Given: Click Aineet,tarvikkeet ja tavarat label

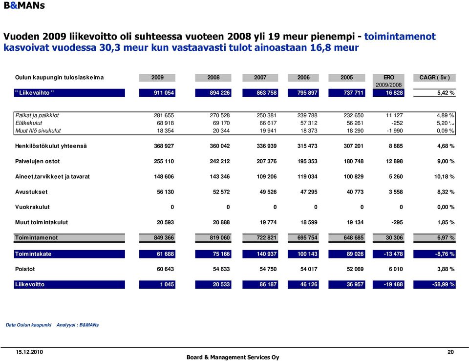Looking at the screenshot, I should [52, 176].
